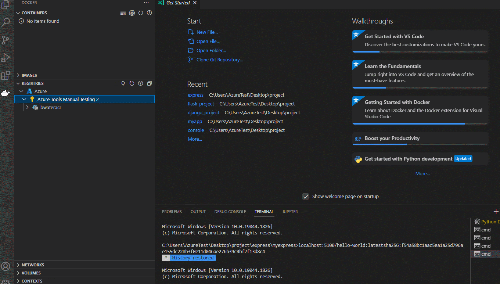Click More link under Recent list
Image resolution: width=500 pixels, height=284 pixels.
pyautogui.click(x=195, y=139)
